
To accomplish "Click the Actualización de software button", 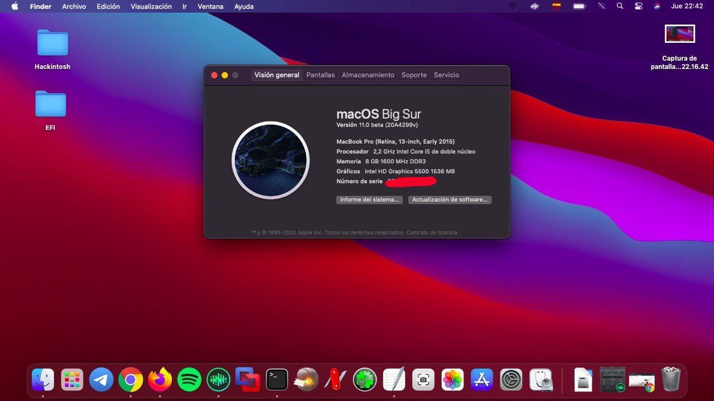I will click(450, 199).
